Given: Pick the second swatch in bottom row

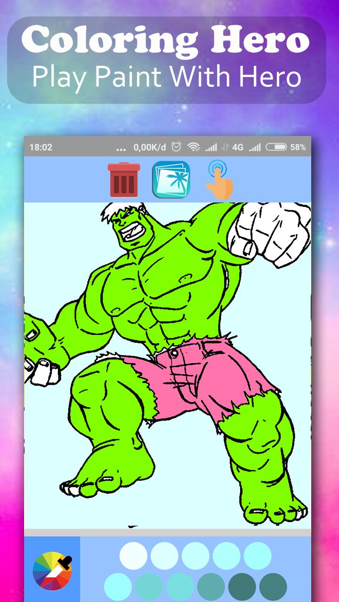Looking at the screenshot, I should click(149, 587).
